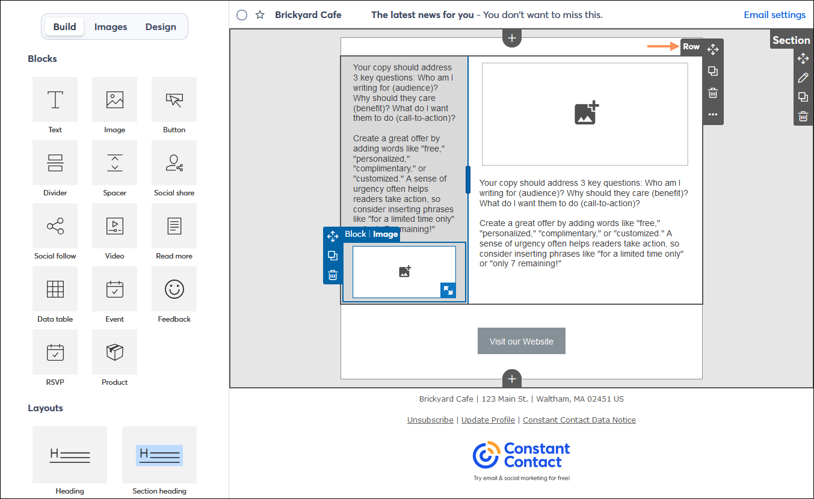Viewport: 814px width, 499px height.
Task: Click the Constant Contact logo
Action: [x=521, y=455]
